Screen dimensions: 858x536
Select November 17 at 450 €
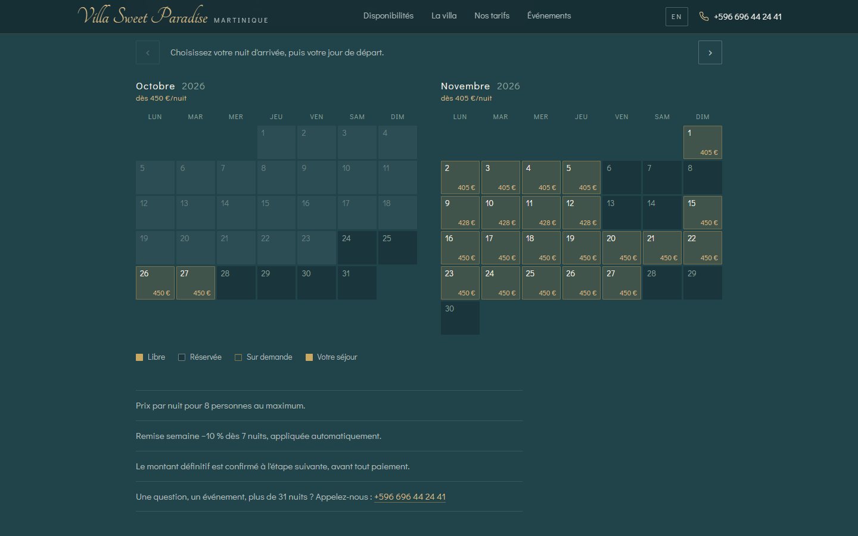pyautogui.click(x=500, y=248)
